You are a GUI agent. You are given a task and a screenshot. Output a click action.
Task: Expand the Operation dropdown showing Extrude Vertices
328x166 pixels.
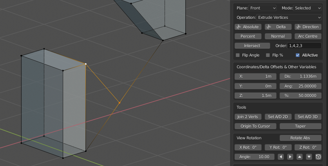pyautogui.click(x=289, y=18)
